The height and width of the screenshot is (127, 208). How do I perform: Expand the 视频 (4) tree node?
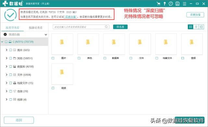6,100
